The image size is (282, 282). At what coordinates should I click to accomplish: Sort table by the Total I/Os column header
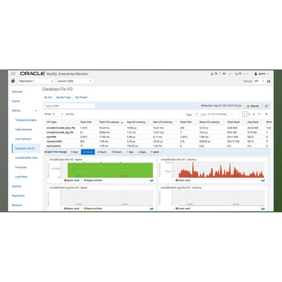click(x=86, y=122)
